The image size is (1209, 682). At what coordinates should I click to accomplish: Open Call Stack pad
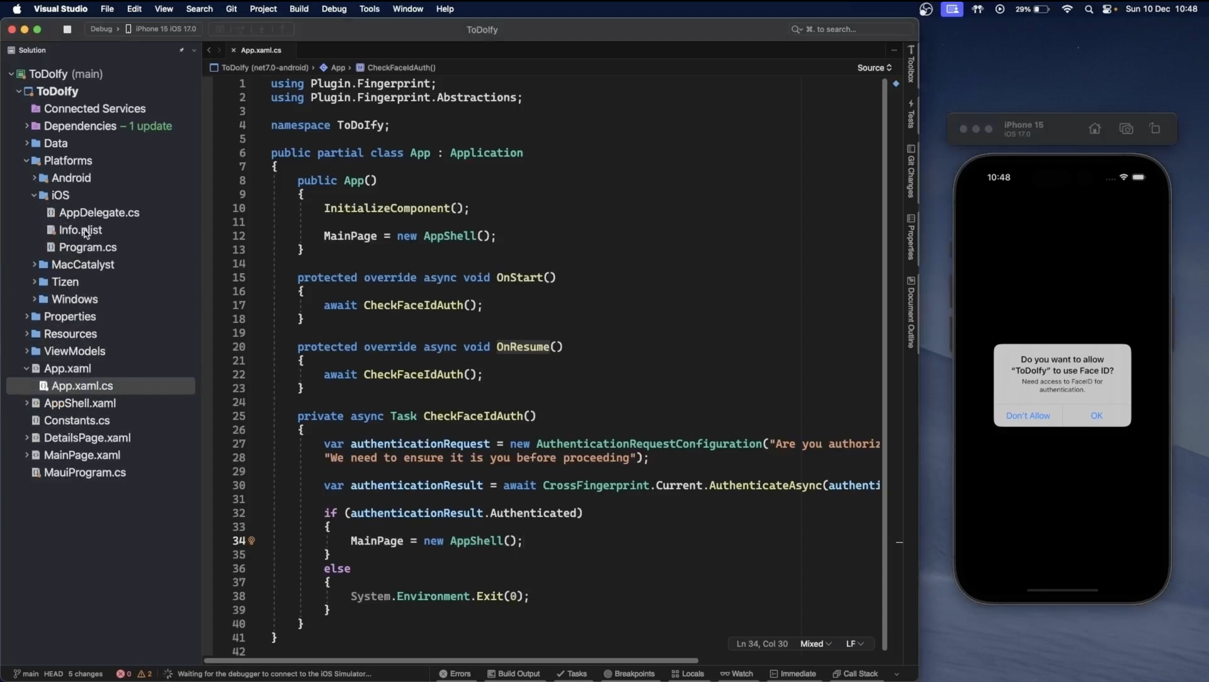click(x=855, y=674)
